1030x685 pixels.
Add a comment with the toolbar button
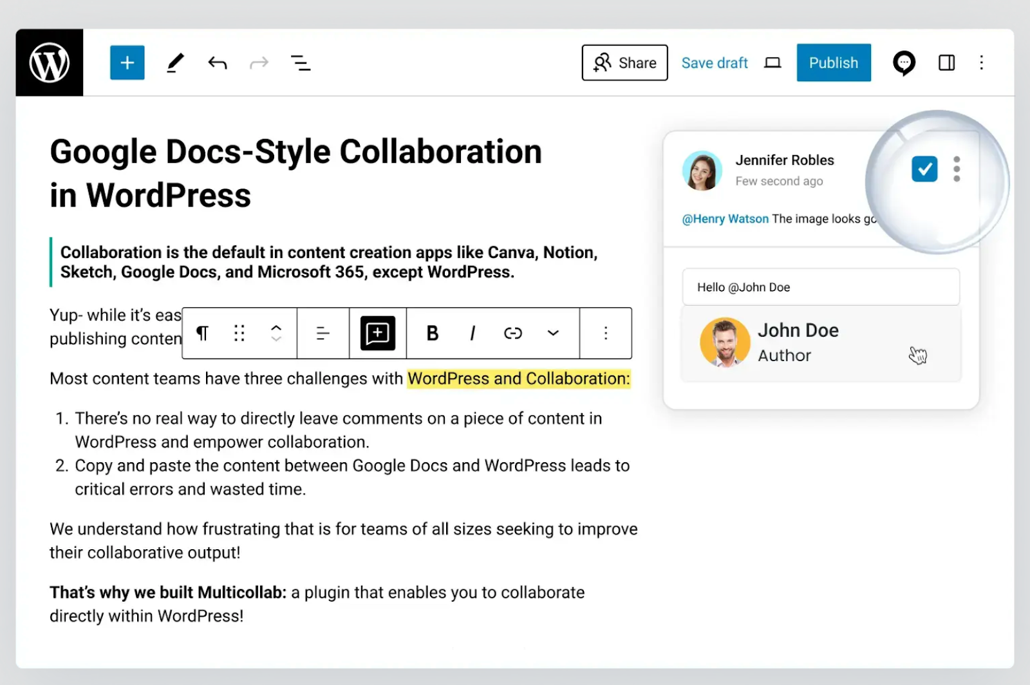378,333
